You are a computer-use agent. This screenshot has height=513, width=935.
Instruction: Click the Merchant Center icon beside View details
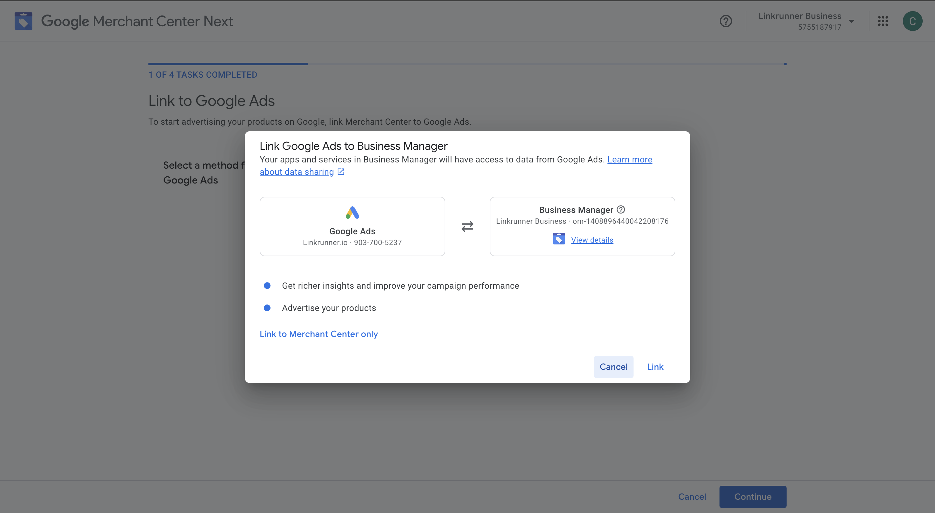tap(559, 239)
